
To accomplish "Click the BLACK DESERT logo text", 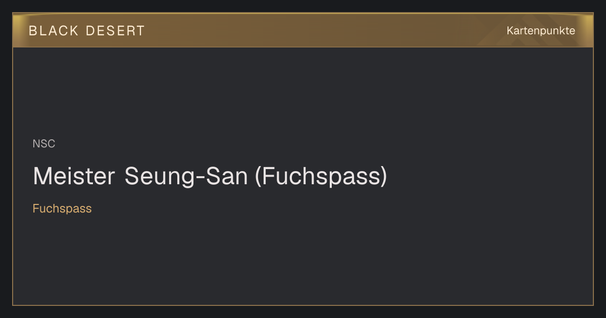I will point(86,31).
